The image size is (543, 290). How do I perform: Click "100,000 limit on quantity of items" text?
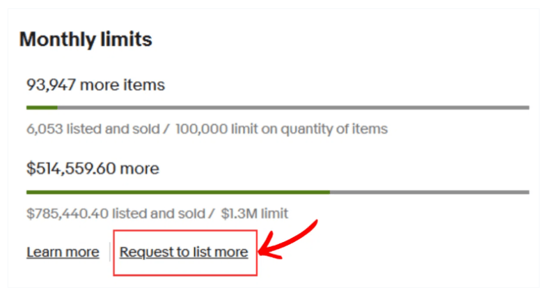pos(281,129)
